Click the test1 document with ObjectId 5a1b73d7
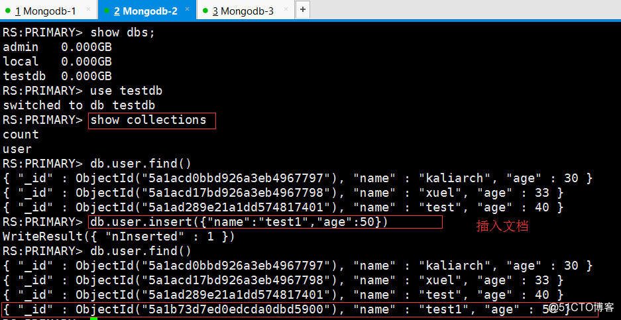 300,309
